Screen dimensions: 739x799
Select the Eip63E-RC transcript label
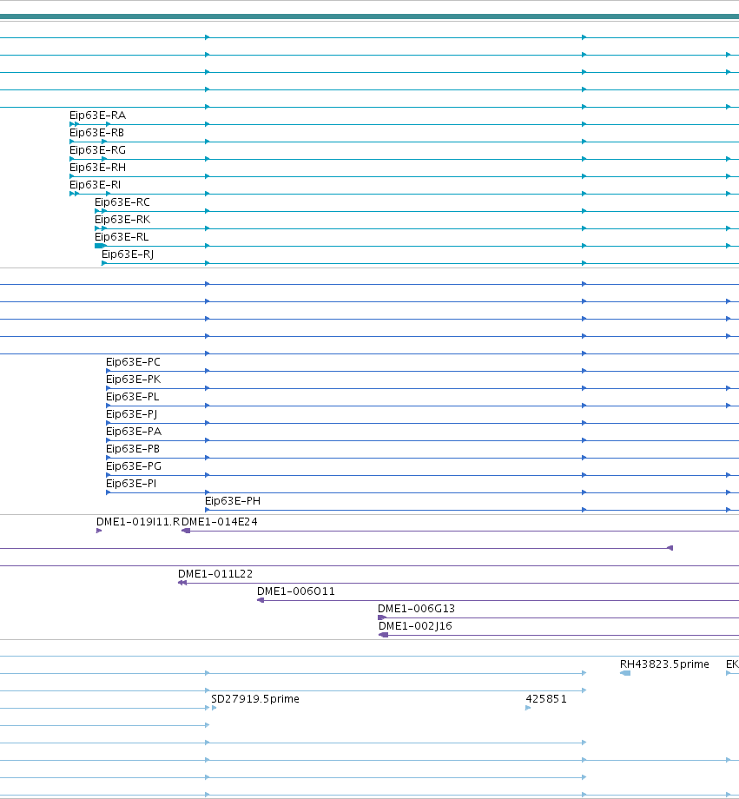click(122, 201)
